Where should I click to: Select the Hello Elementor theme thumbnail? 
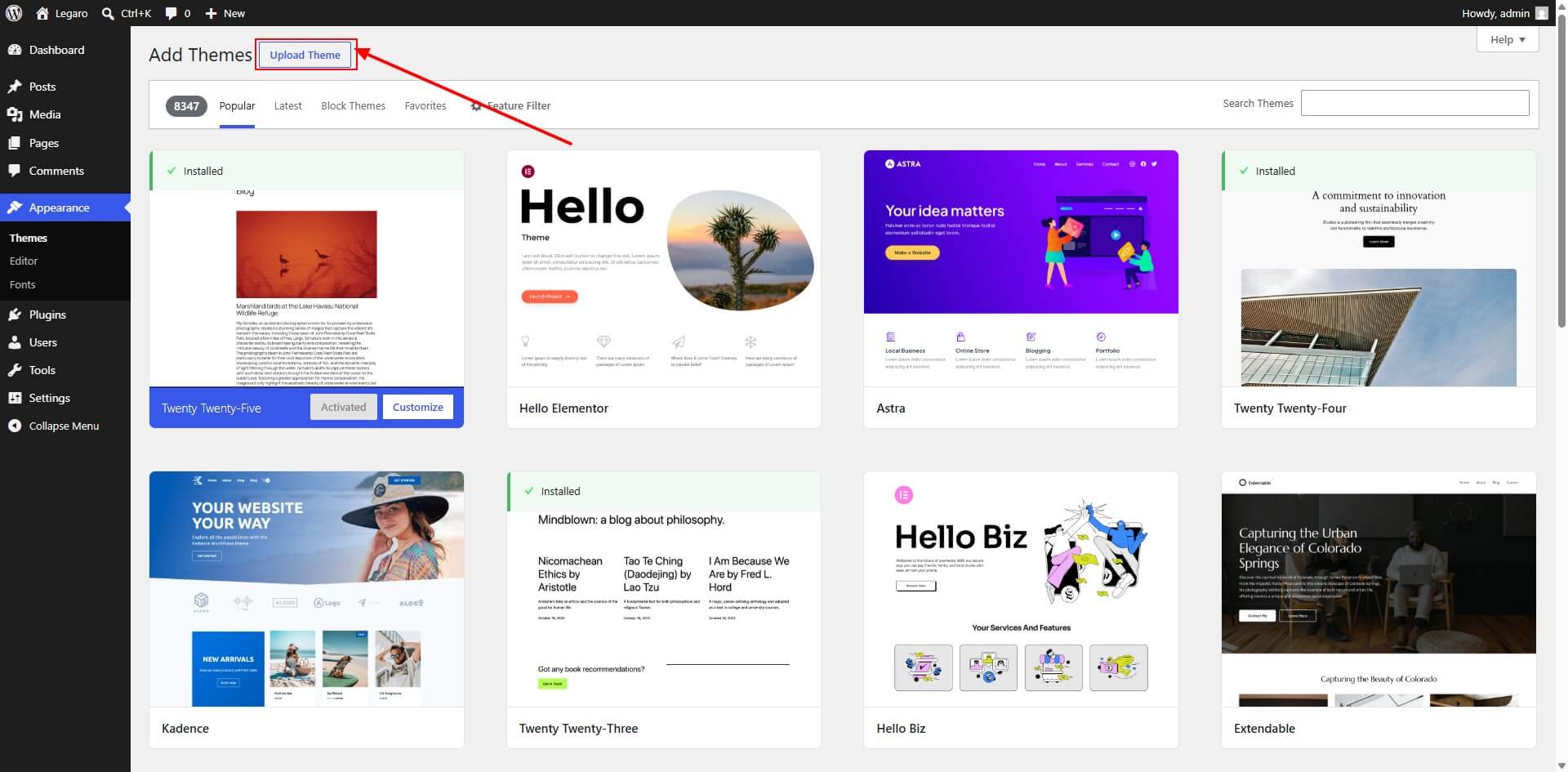[x=664, y=269]
